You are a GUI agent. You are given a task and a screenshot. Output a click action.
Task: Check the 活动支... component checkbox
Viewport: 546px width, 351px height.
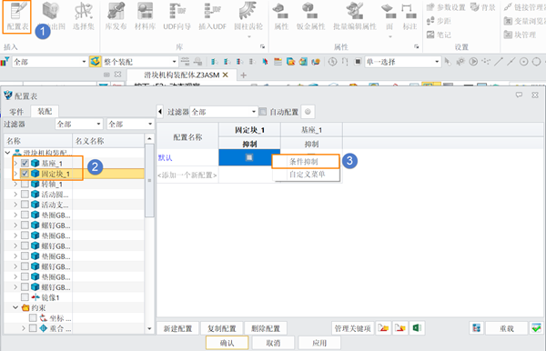(25, 205)
